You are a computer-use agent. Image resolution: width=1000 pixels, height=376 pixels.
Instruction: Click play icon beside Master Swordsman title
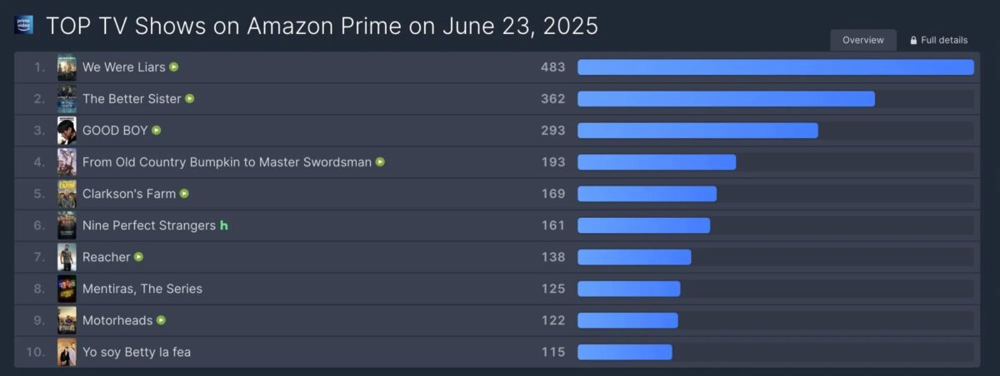click(380, 162)
